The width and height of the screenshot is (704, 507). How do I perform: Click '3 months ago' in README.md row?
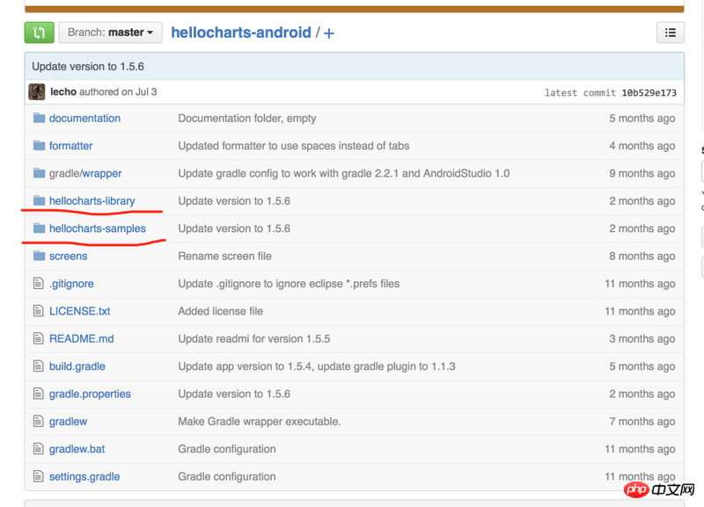click(x=642, y=339)
